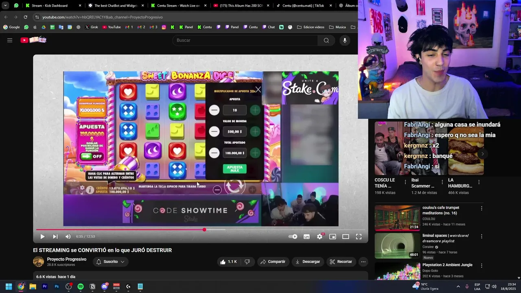
Task: Seek using the red progress bar handle
Action: tap(204, 230)
